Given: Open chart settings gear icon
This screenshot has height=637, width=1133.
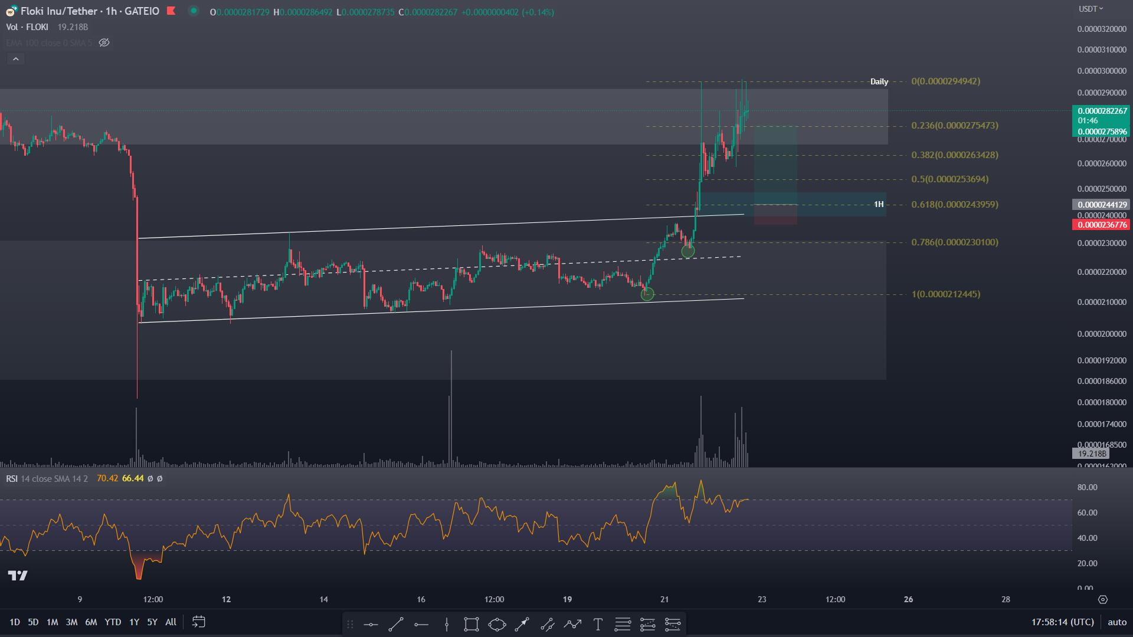Looking at the screenshot, I should coord(1102,599).
